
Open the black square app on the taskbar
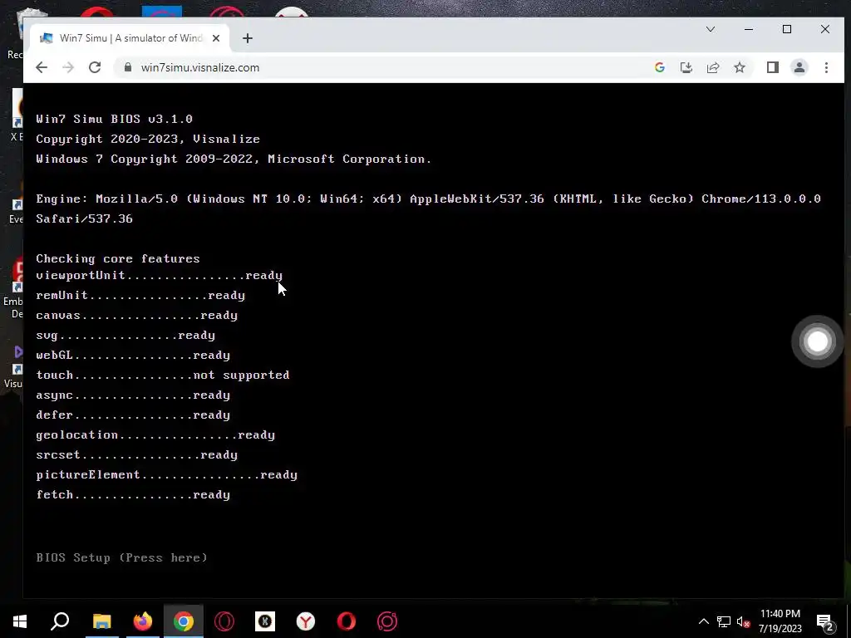click(265, 621)
